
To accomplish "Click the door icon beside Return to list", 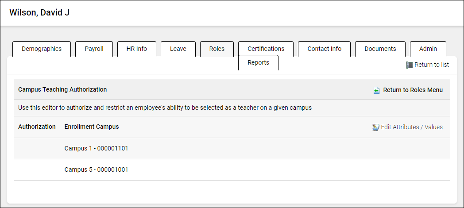I will (x=410, y=65).
